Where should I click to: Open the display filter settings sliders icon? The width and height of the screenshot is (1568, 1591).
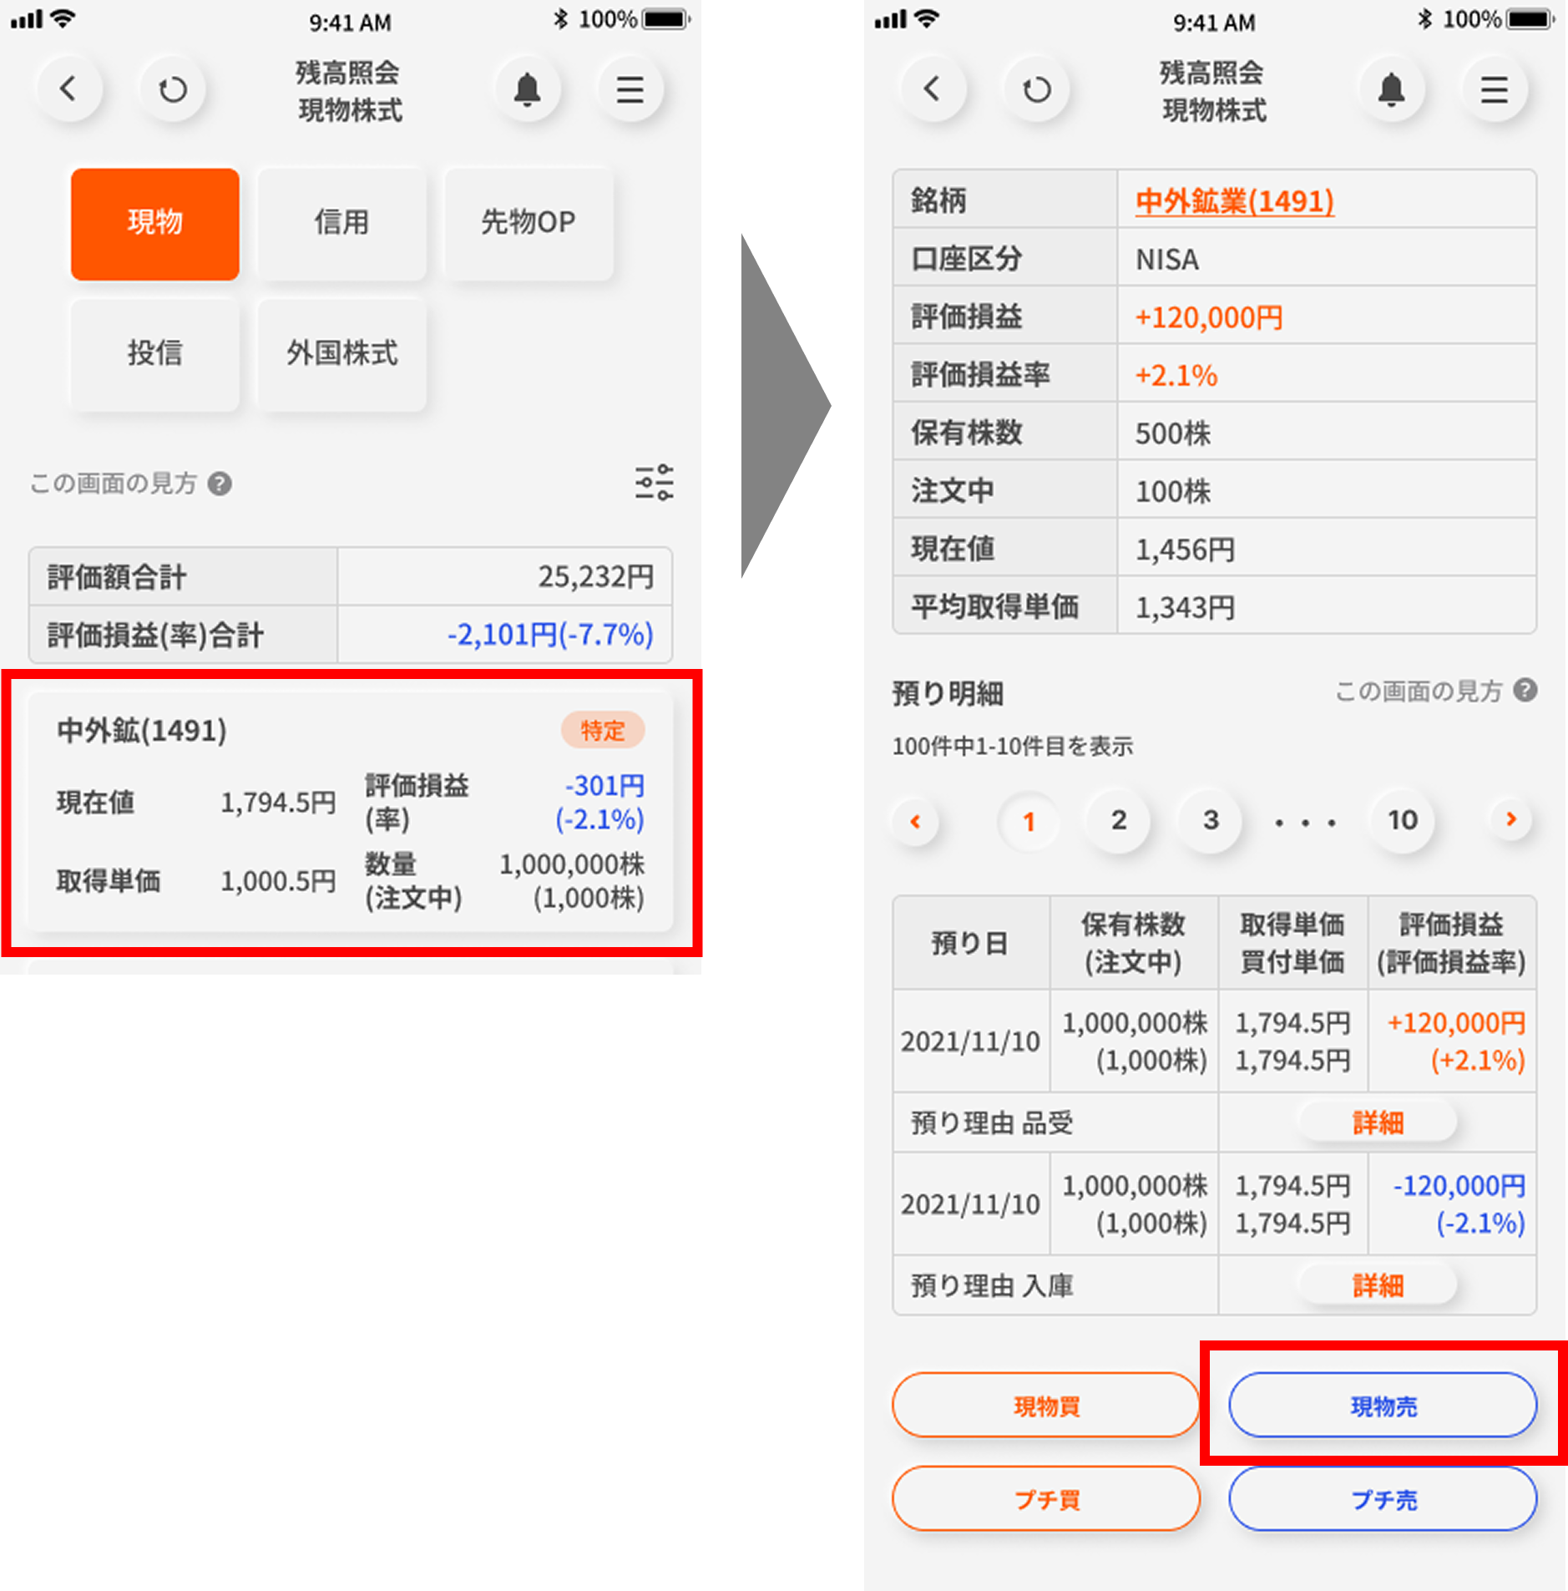coord(654,483)
